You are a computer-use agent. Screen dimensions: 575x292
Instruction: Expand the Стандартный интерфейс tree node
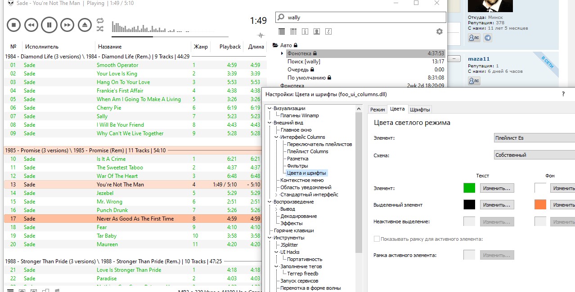click(276, 195)
